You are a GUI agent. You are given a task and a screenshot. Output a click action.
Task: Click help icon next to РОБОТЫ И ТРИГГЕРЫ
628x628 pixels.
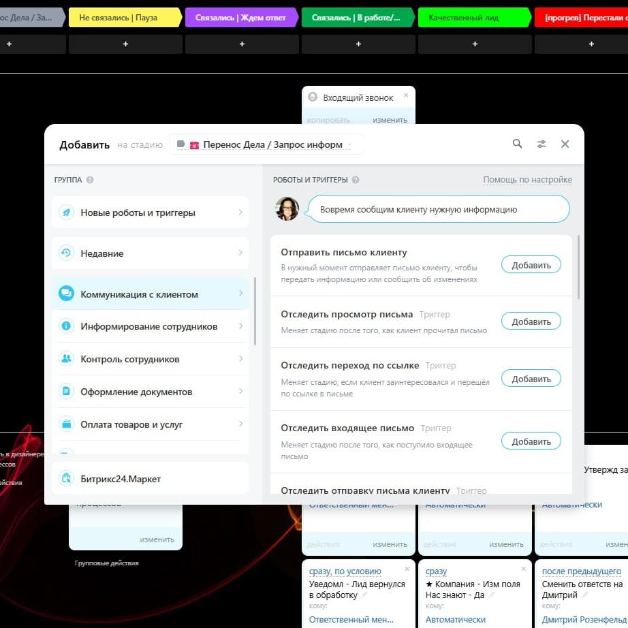(356, 180)
